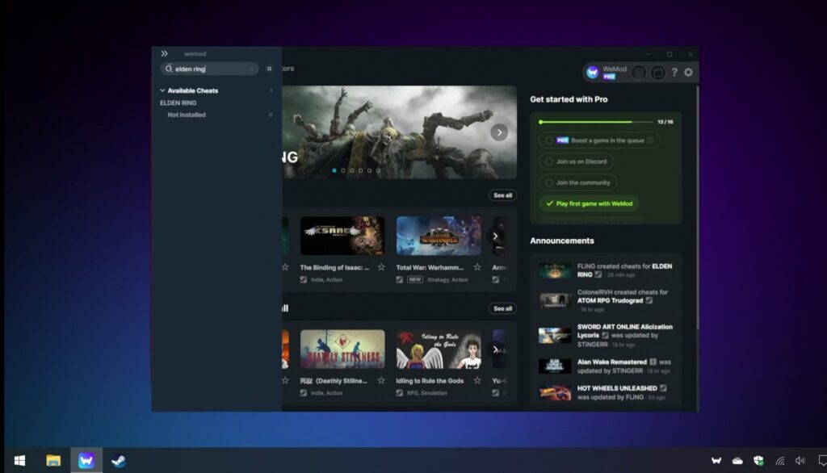Image resolution: width=827 pixels, height=473 pixels.
Task: Click the ELDEN RING announcement thumbnail
Action: tap(554, 270)
